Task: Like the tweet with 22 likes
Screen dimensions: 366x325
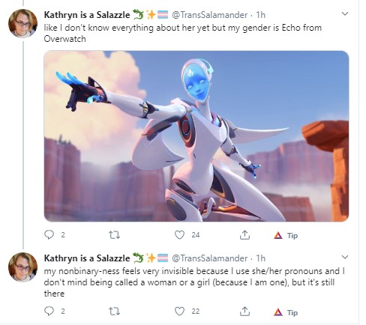Action: click(179, 312)
